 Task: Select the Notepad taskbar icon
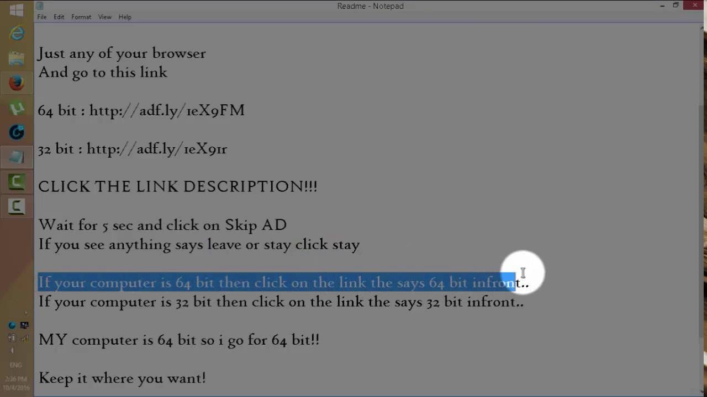click(17, 157)
